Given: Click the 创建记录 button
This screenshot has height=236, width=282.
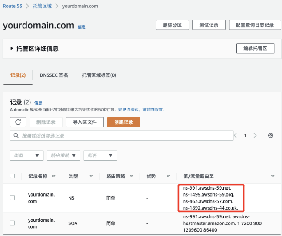Looking at the screenshot, I should 123,122.
